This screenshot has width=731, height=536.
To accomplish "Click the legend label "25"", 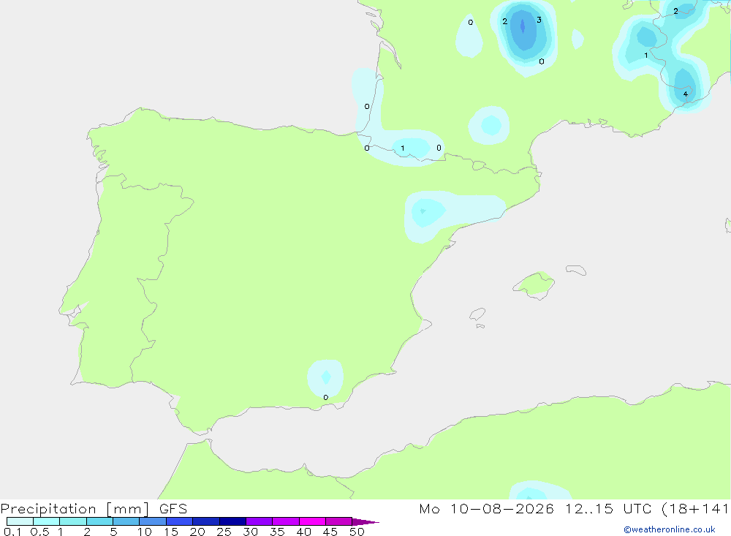I will tap(224, 532).
